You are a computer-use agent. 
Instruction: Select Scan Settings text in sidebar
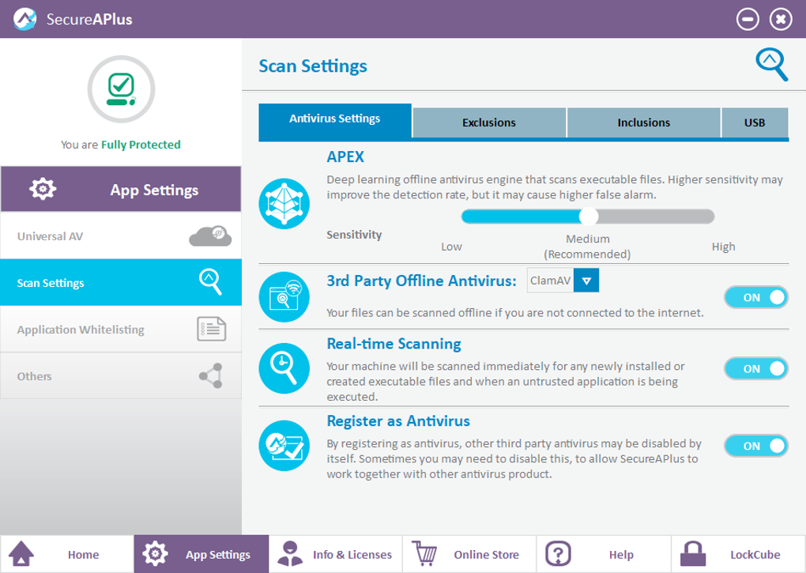(x=51, y=283)
